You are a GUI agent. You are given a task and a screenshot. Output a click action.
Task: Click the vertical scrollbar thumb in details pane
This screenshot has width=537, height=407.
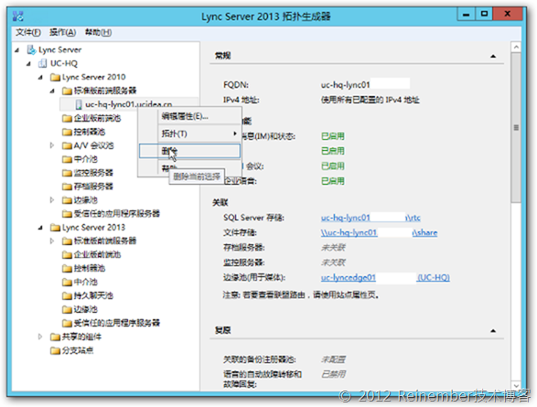(x=516, y=127)
